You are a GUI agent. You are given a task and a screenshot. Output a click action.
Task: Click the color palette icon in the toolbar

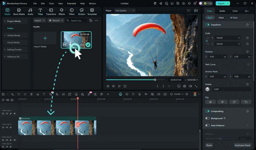101,94
